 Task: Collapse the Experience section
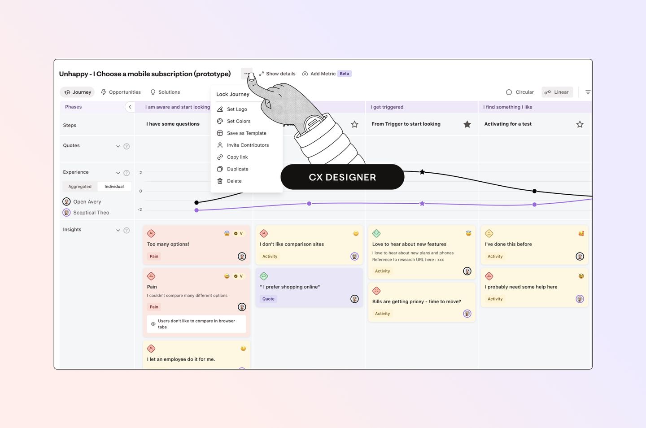pyautogui.click(x=118, y=172)
